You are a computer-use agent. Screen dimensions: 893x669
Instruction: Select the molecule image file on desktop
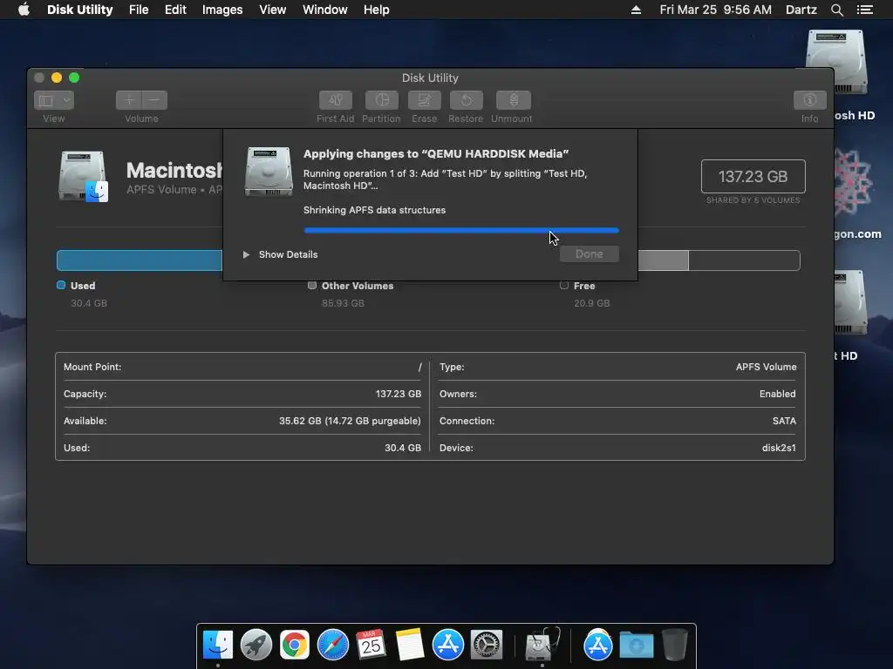click(x=853, y=184)
